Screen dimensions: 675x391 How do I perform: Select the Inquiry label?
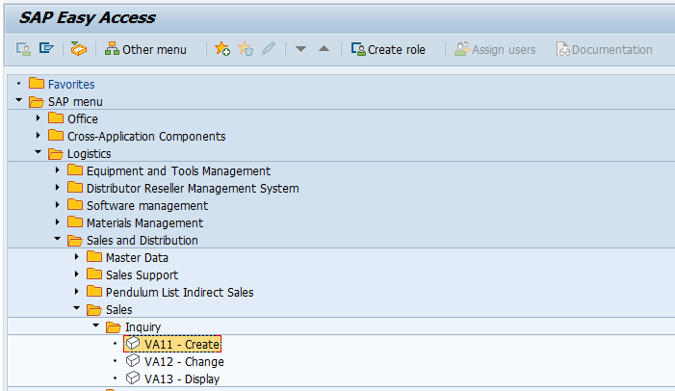(x=143, y=326)
